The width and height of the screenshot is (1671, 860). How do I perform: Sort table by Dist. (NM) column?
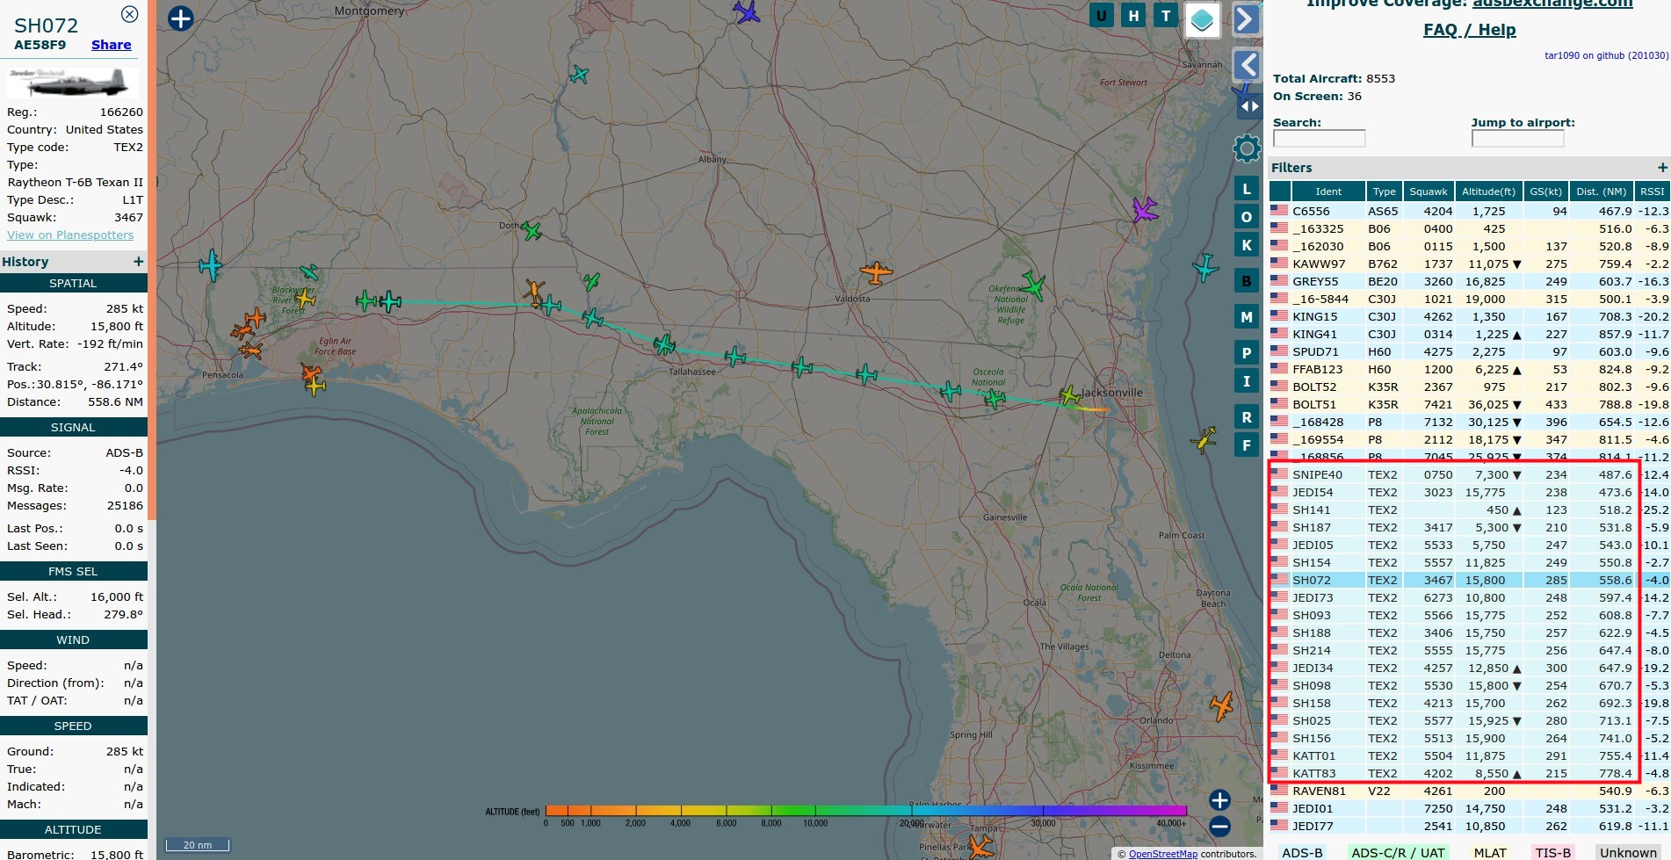1602,192
